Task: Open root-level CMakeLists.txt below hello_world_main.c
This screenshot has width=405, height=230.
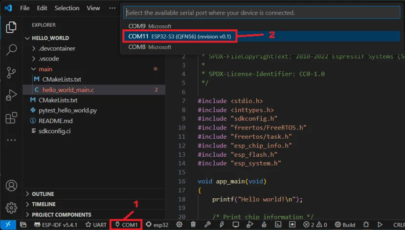Action: [x=94, y=100]
